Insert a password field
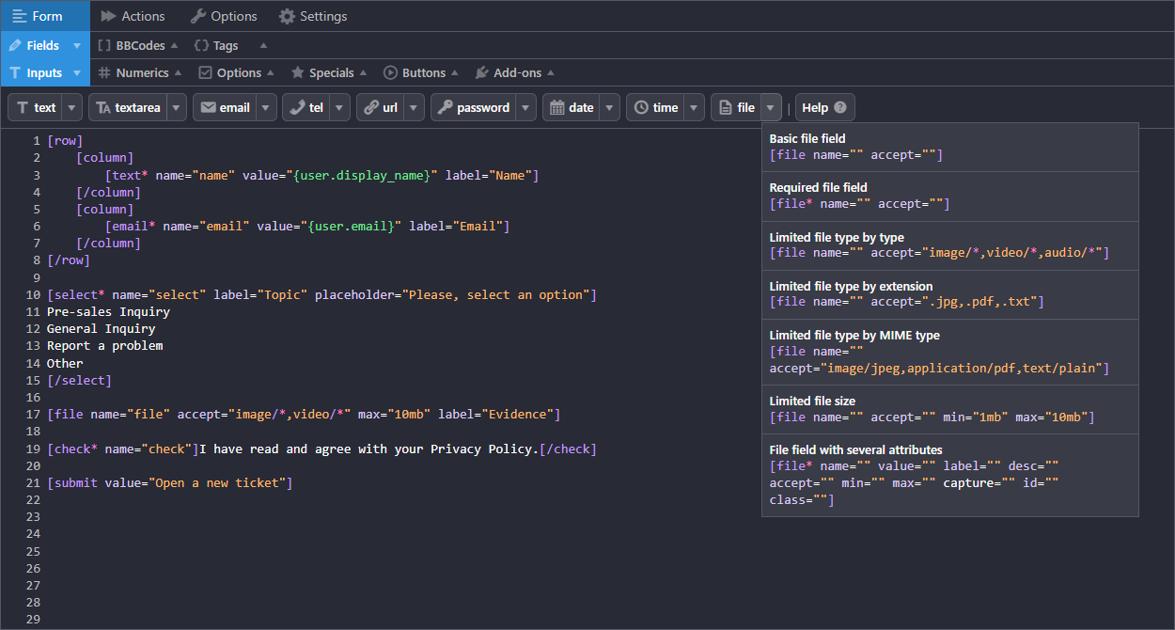The image size is (1175, 630). [474, 106]
